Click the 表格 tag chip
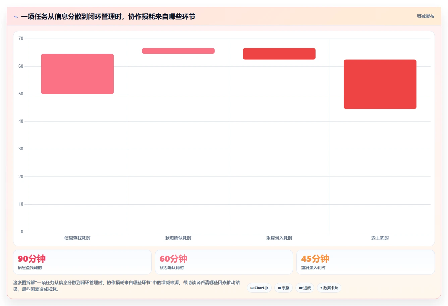Image resolution: width=448 pixels, height=306 pixels. pyautogui.click(x=283, y=288)
